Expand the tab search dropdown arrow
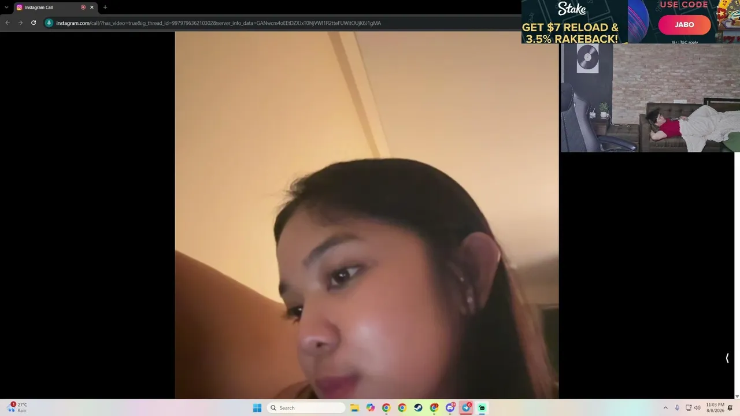The width and height of the screenshot is (740, 416). tap(6, 8)
